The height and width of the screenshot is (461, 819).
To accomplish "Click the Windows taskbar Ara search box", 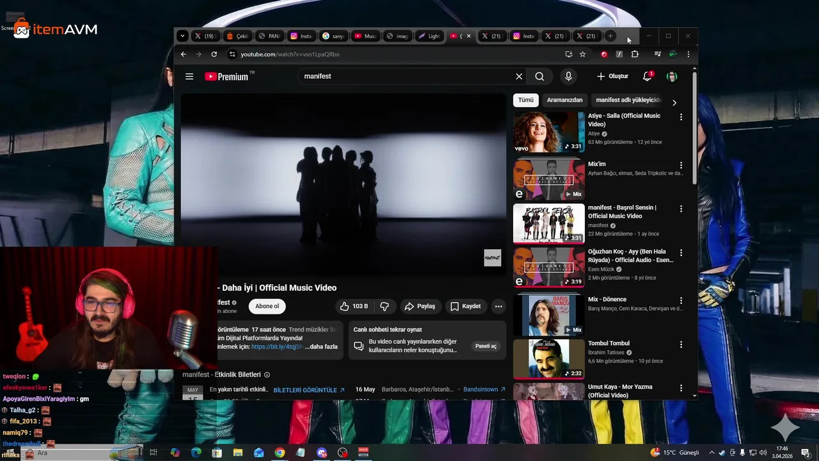I will coord(82,453).
